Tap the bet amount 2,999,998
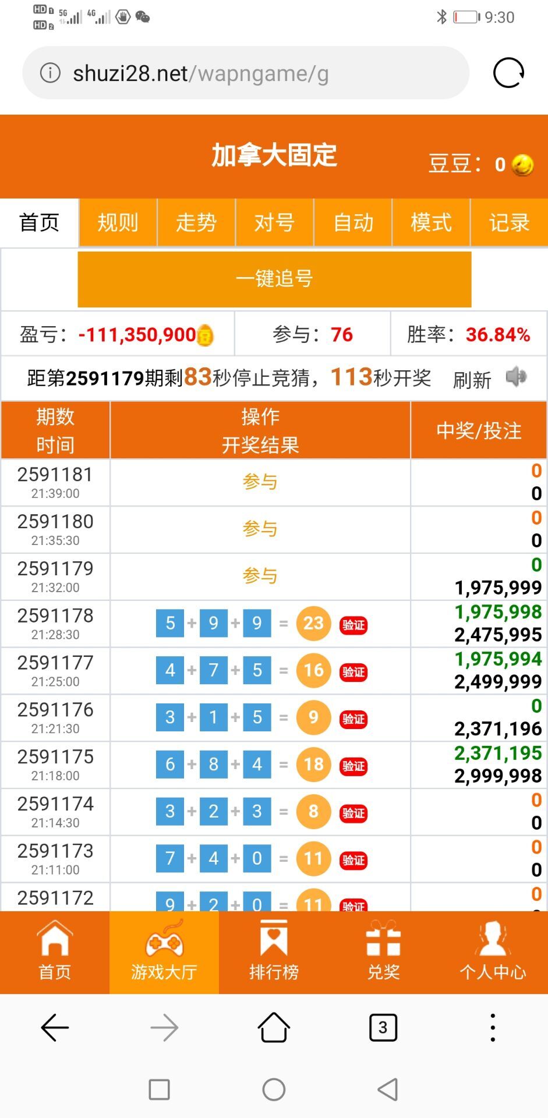The height and width of the screenshot is (1118, 548). (498, 776)
